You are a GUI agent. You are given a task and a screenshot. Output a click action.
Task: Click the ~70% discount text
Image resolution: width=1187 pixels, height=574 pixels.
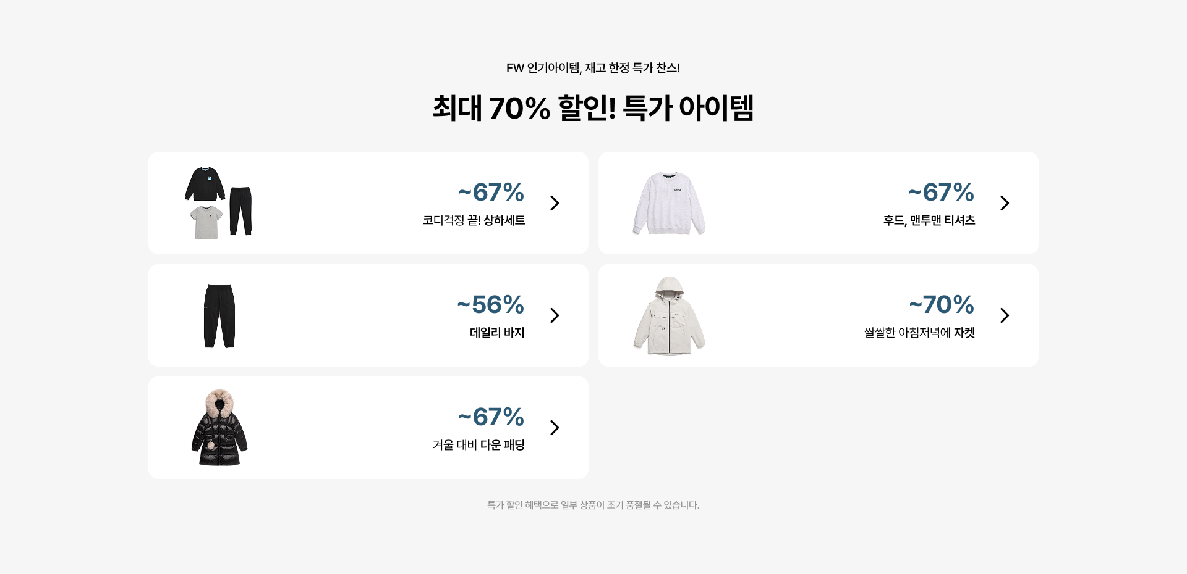[942, 305]
